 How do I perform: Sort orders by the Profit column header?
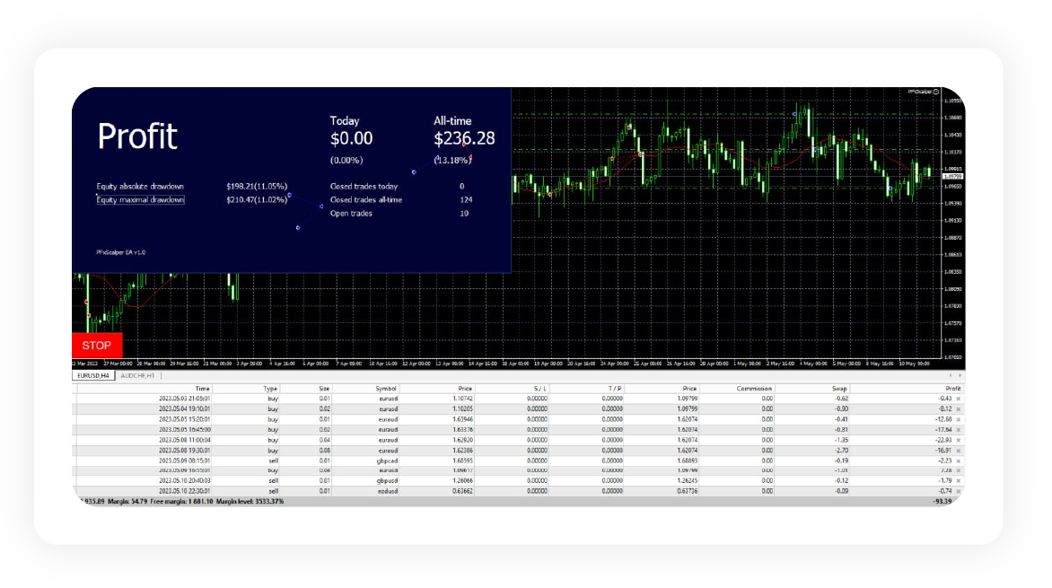[x=952, y=388]
